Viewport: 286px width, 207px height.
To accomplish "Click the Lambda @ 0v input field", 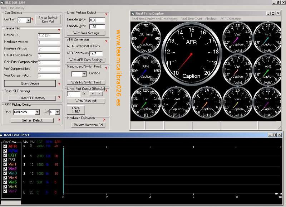I will tap(97, 20).
